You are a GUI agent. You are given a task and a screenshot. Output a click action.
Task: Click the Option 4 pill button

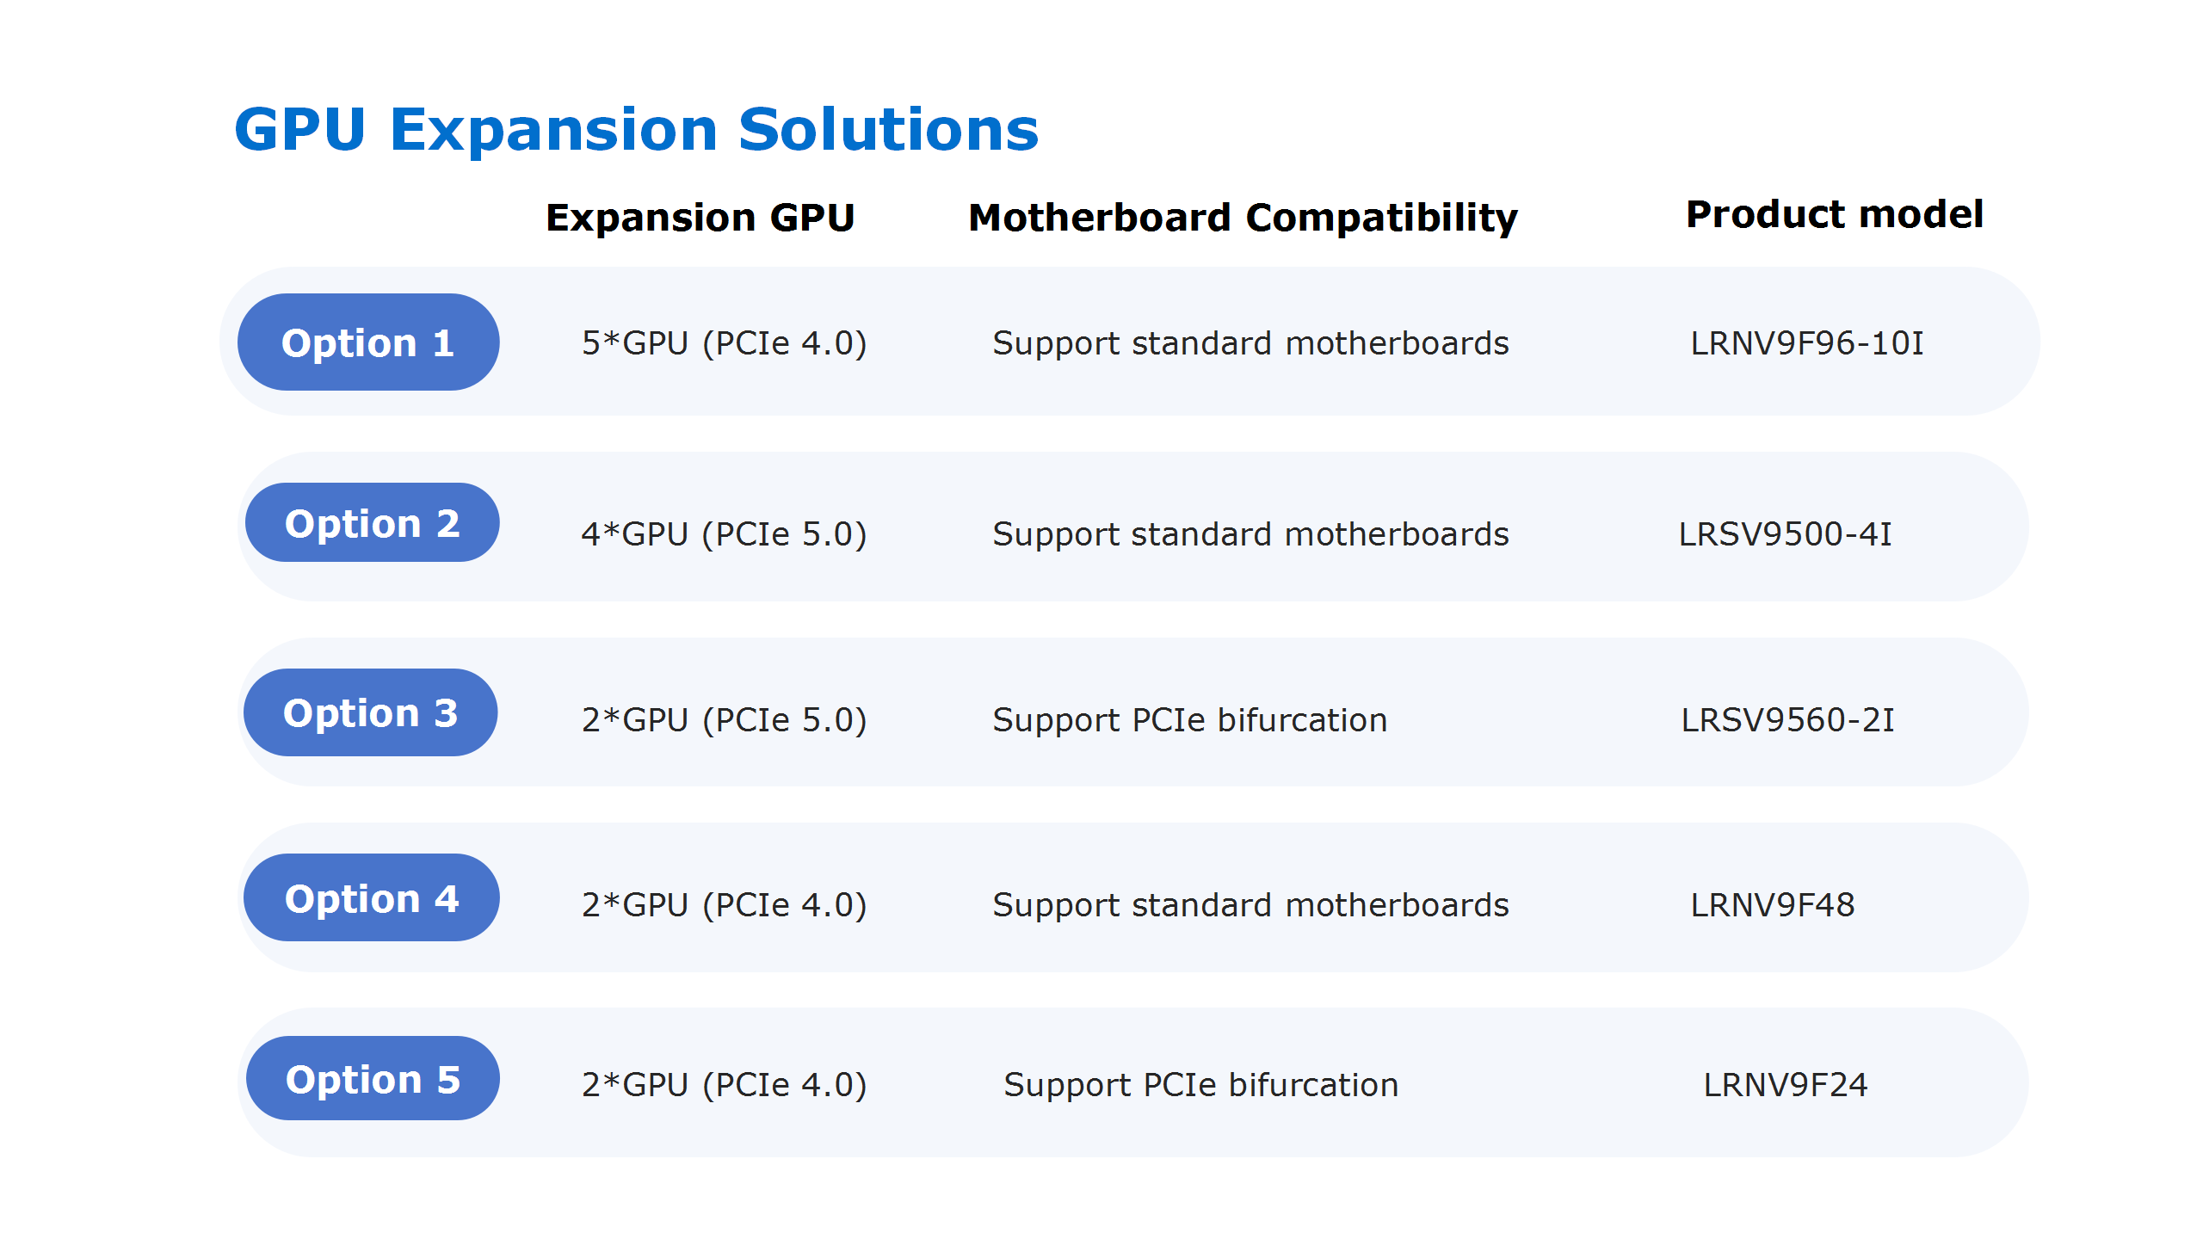(x=371, y=897)
